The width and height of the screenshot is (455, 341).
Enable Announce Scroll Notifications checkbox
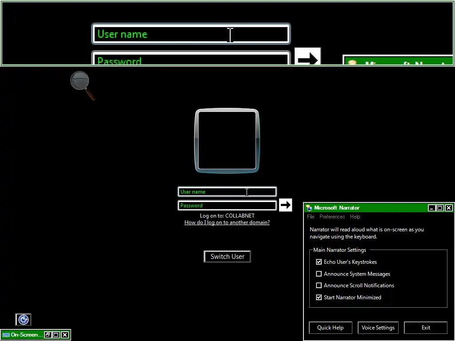coord(319,285)
